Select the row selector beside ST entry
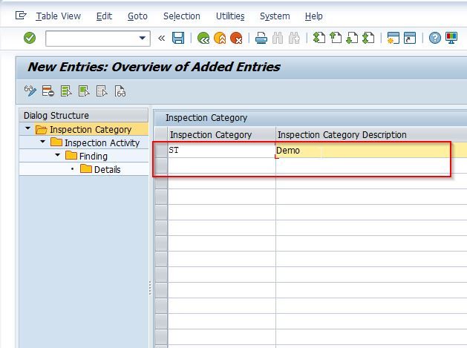This screenshot has height=348, width=467. [161, 151]
